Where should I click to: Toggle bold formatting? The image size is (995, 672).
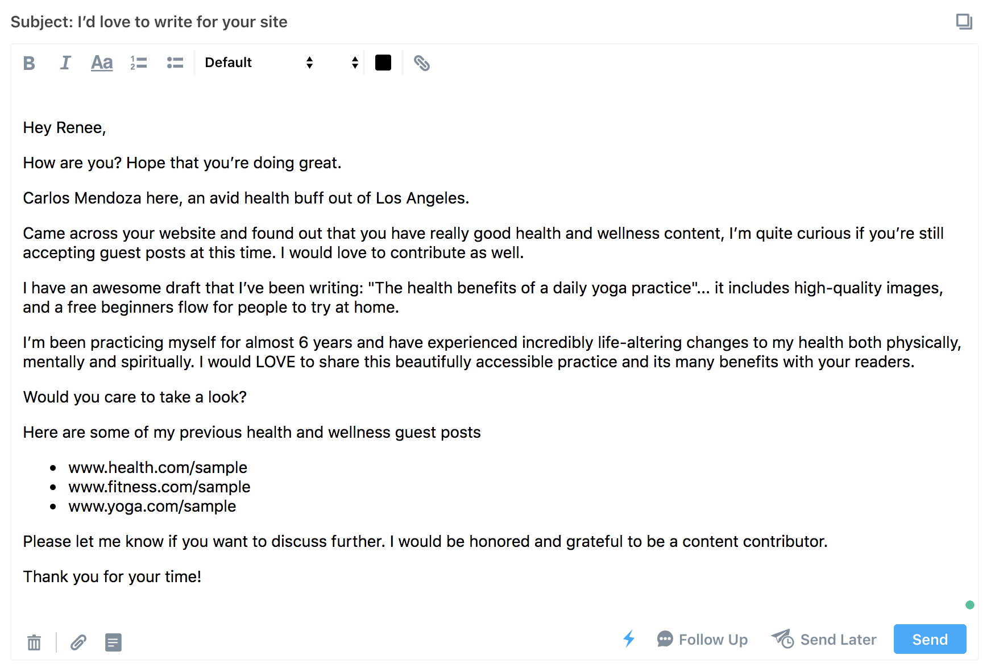[29, 63]
